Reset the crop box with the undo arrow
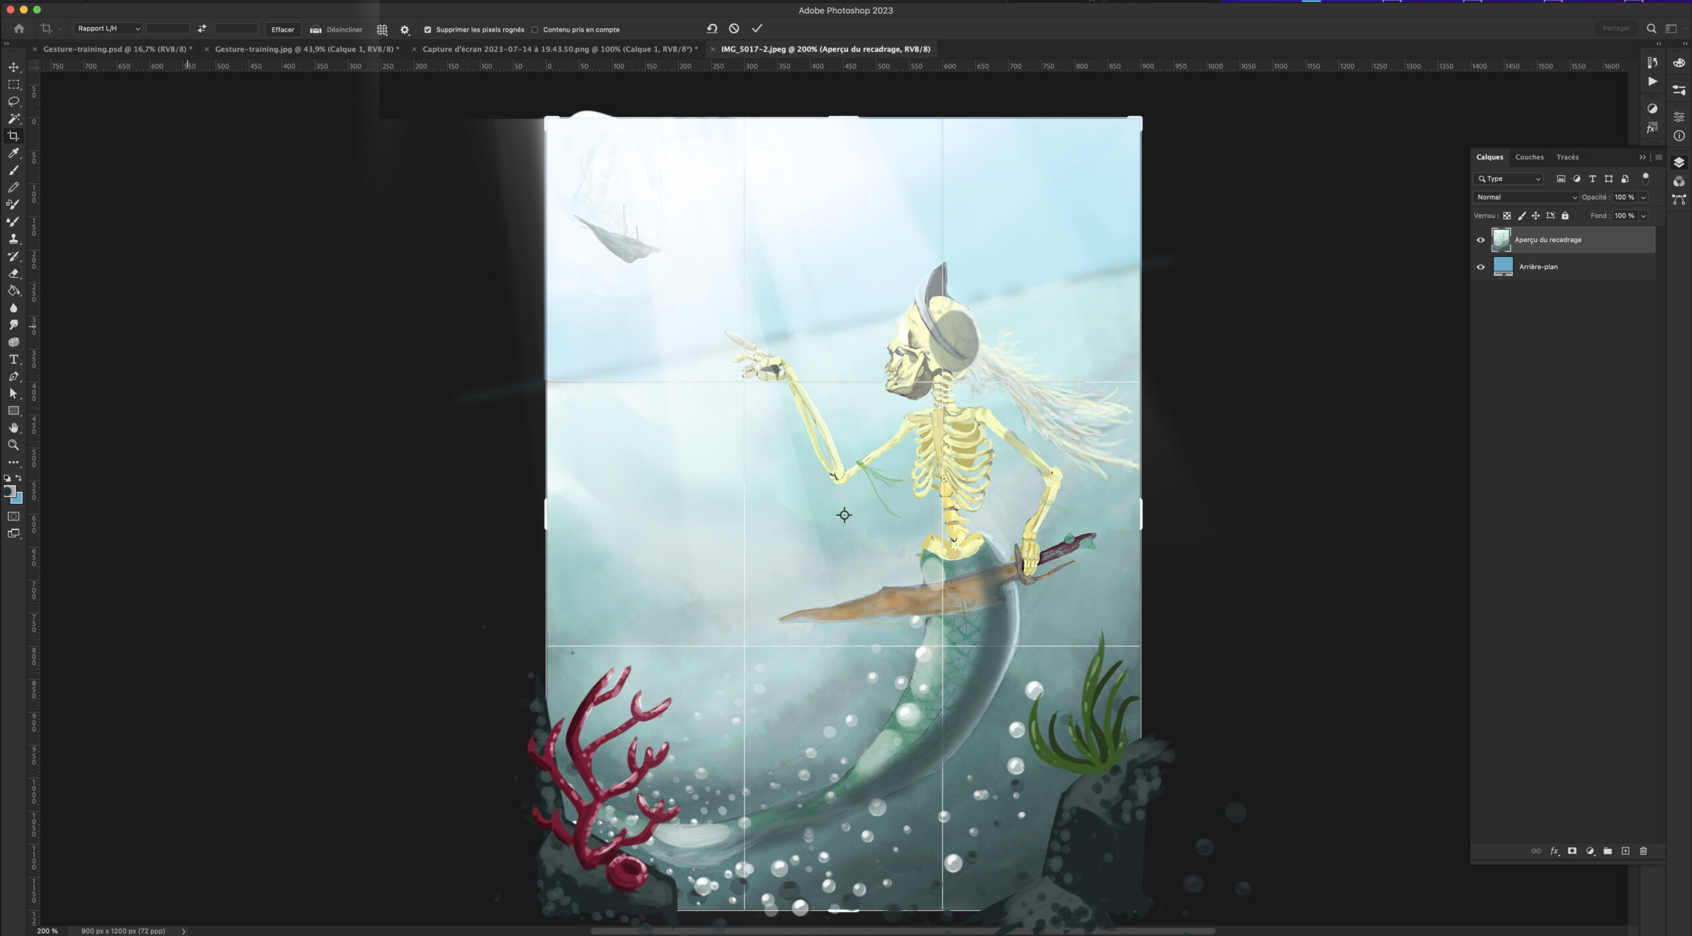This screenshot has width=1692, height=936. (712, 28)
